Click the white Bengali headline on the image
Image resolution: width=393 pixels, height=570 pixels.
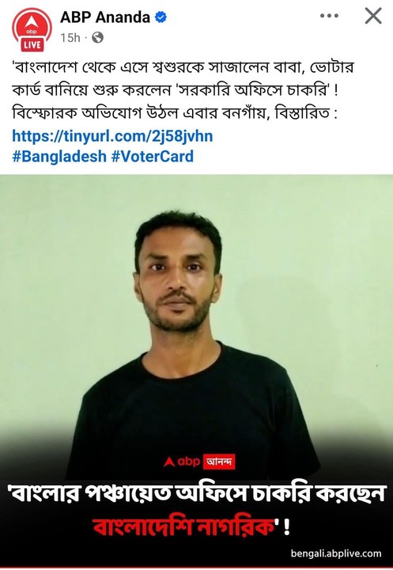coord(196,495)
